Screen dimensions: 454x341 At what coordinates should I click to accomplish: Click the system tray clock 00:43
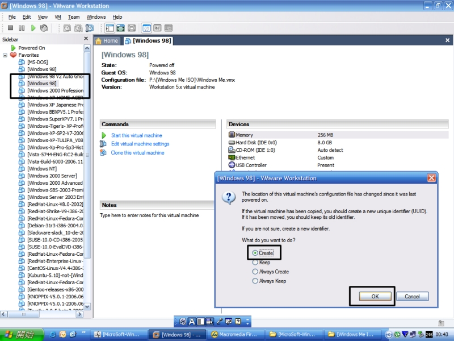(x=442, y=335)
